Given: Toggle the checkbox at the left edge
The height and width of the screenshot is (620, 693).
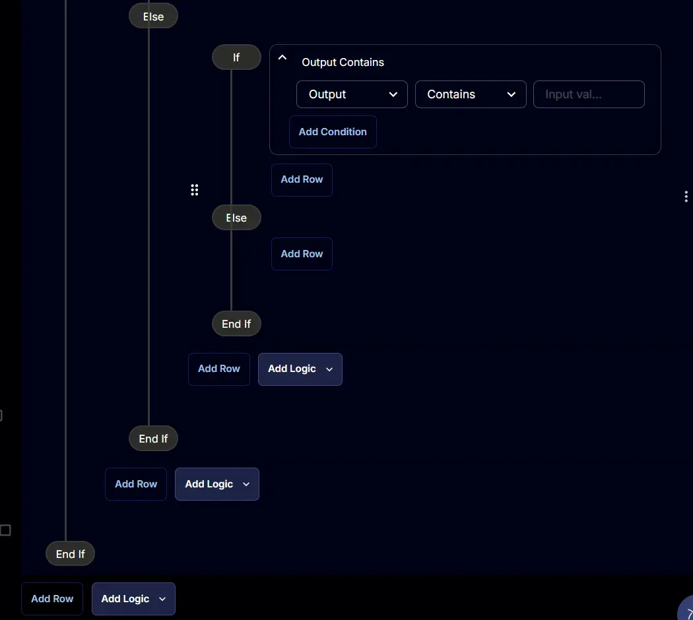Looking at the screenshot, I should (x=5, y=530).
